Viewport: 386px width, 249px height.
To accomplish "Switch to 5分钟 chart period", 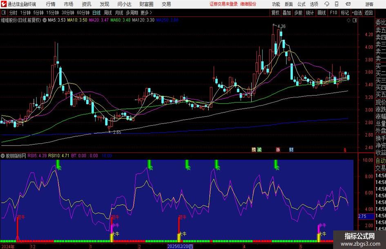I will (x=38, y=13).
